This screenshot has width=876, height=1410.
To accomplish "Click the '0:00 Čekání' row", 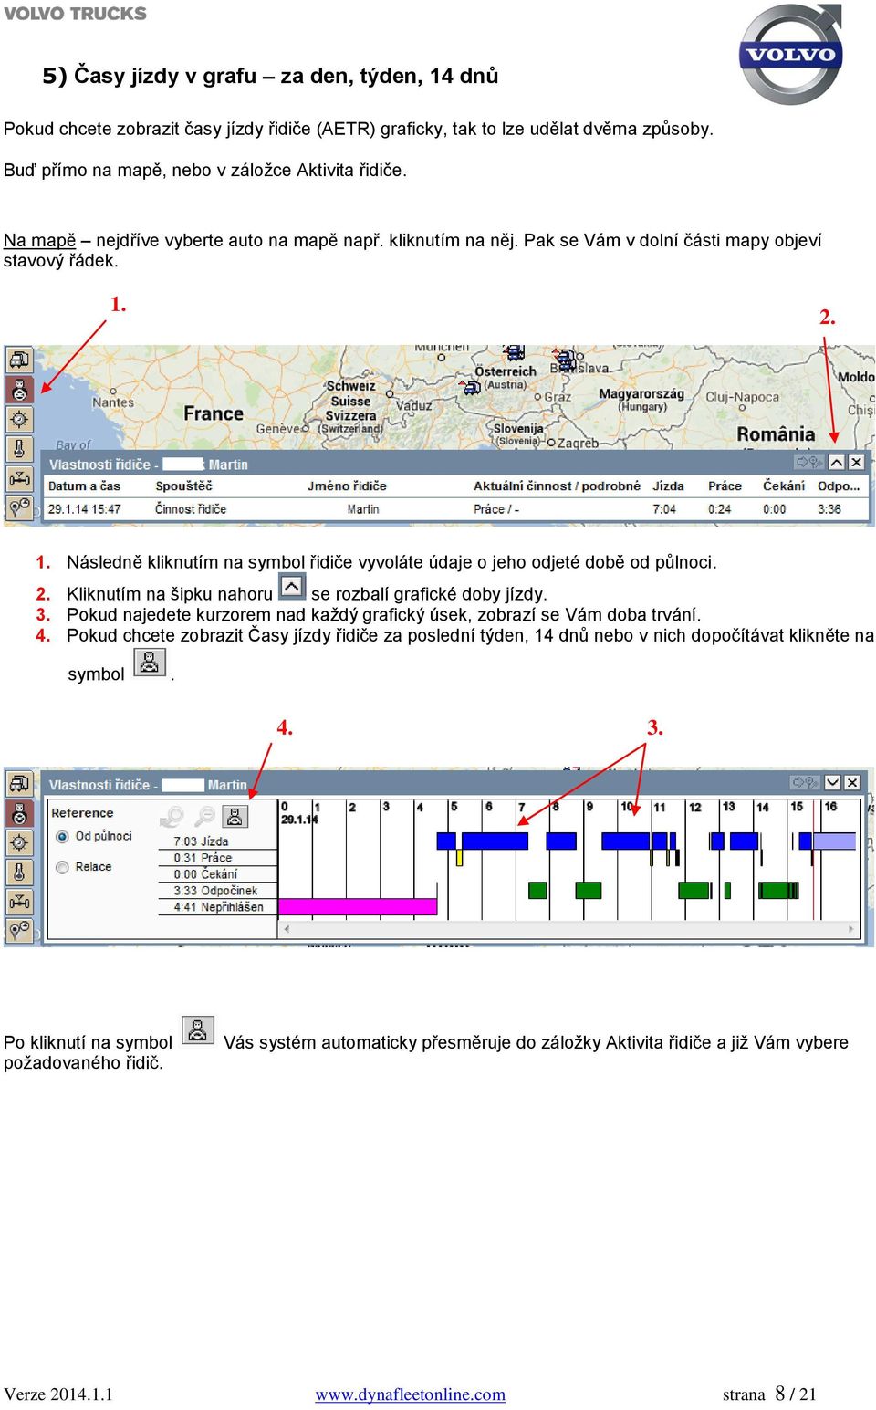I will click(219, 874).
